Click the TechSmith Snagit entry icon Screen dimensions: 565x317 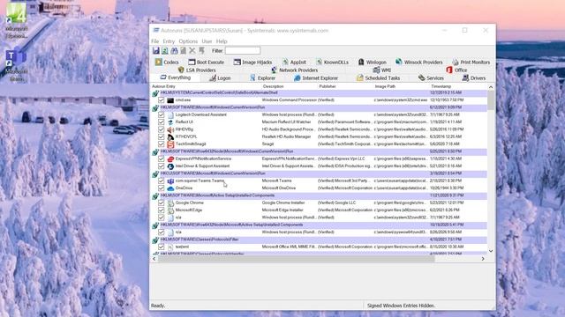(x=170, y=144)
